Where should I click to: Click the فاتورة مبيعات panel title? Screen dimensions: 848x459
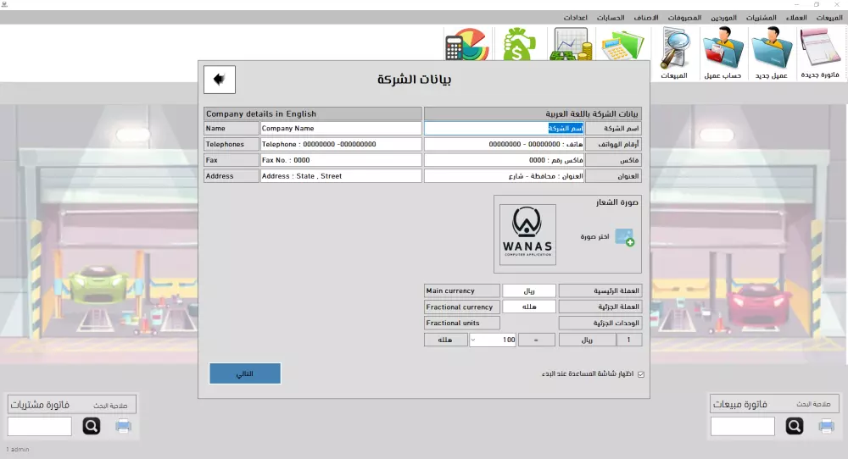[739, 404]
